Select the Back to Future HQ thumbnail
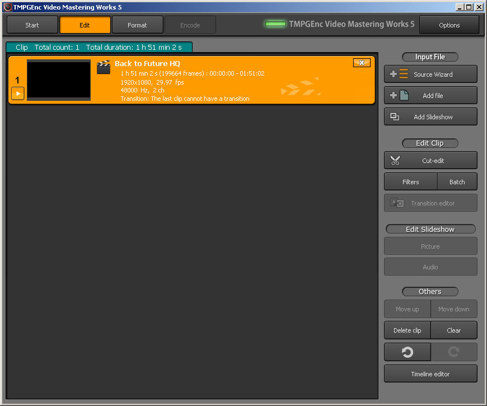487x406 pixels. [59, 80]
